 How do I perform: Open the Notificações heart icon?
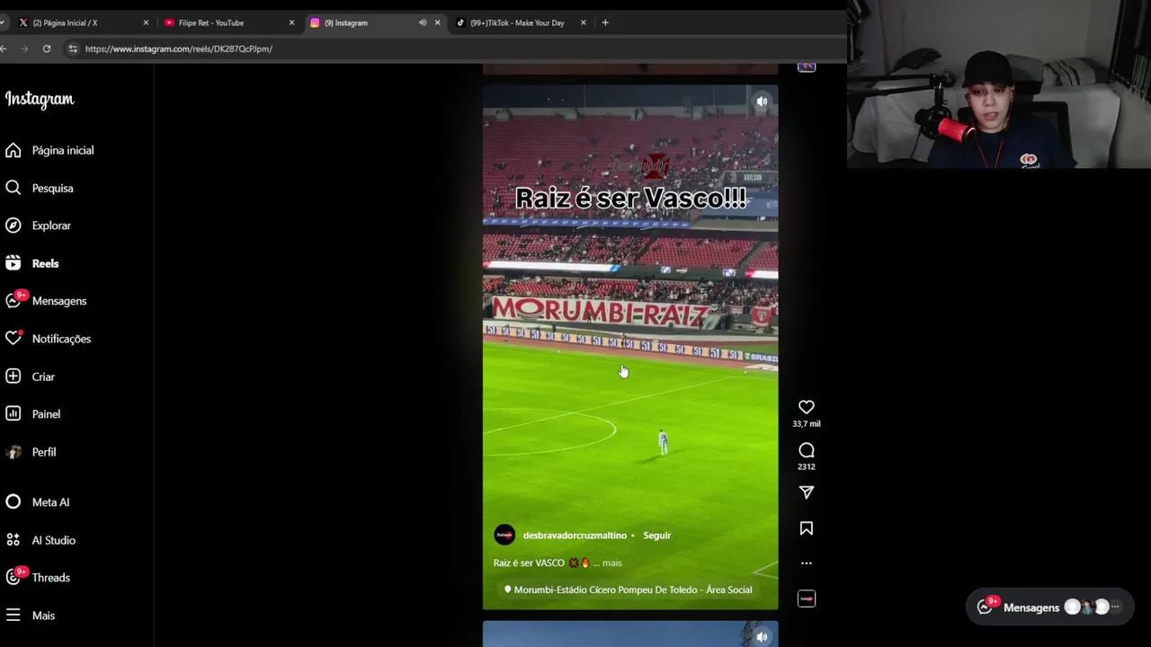13,339
